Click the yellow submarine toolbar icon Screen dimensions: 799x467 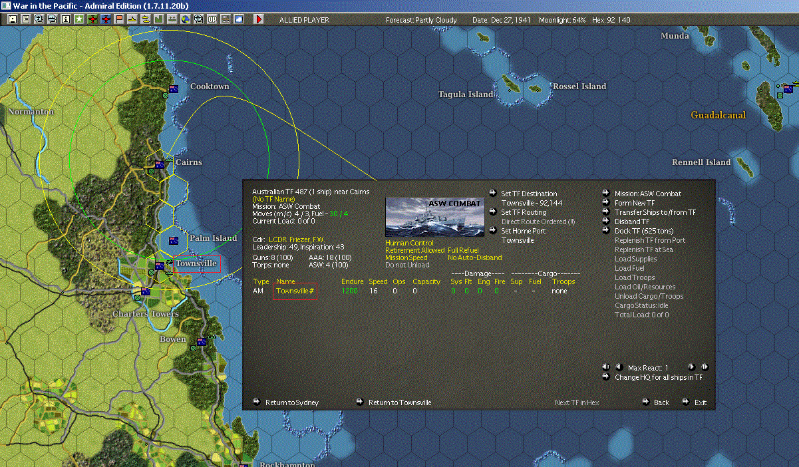(132, 19)
